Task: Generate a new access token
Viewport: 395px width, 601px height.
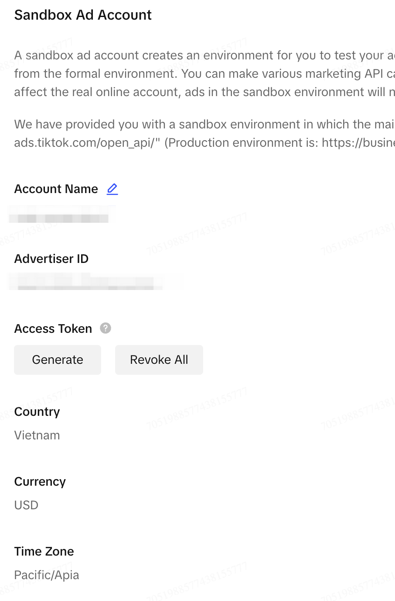Action: (x=58, y=360)
